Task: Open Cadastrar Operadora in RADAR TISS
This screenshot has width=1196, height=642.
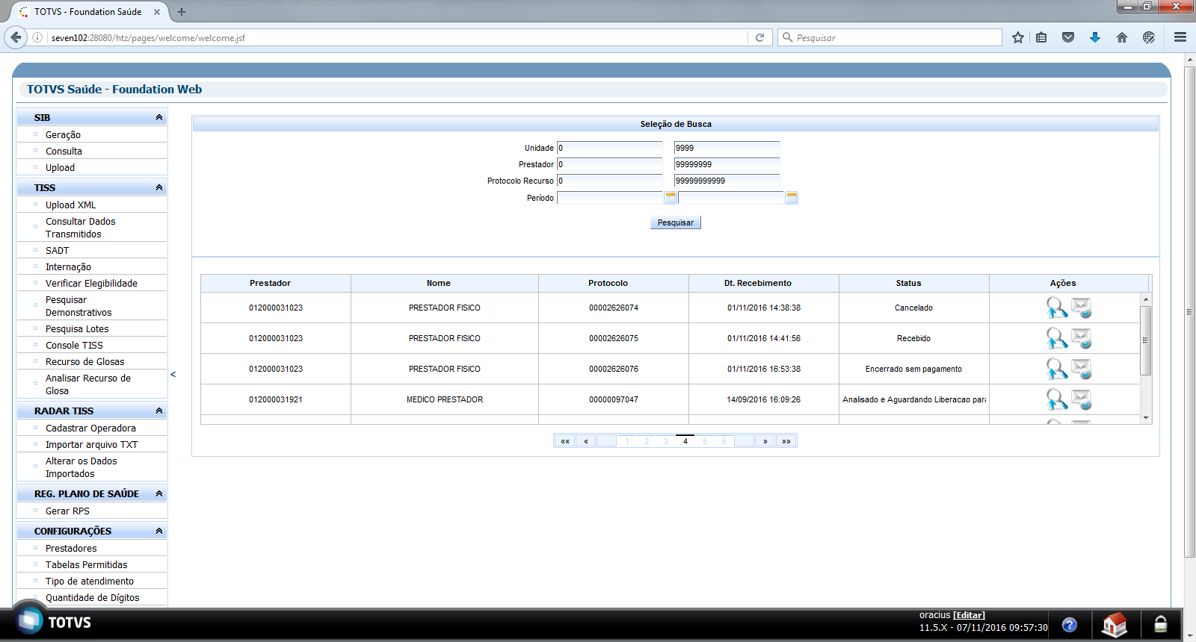Action: tap(90, 428)
